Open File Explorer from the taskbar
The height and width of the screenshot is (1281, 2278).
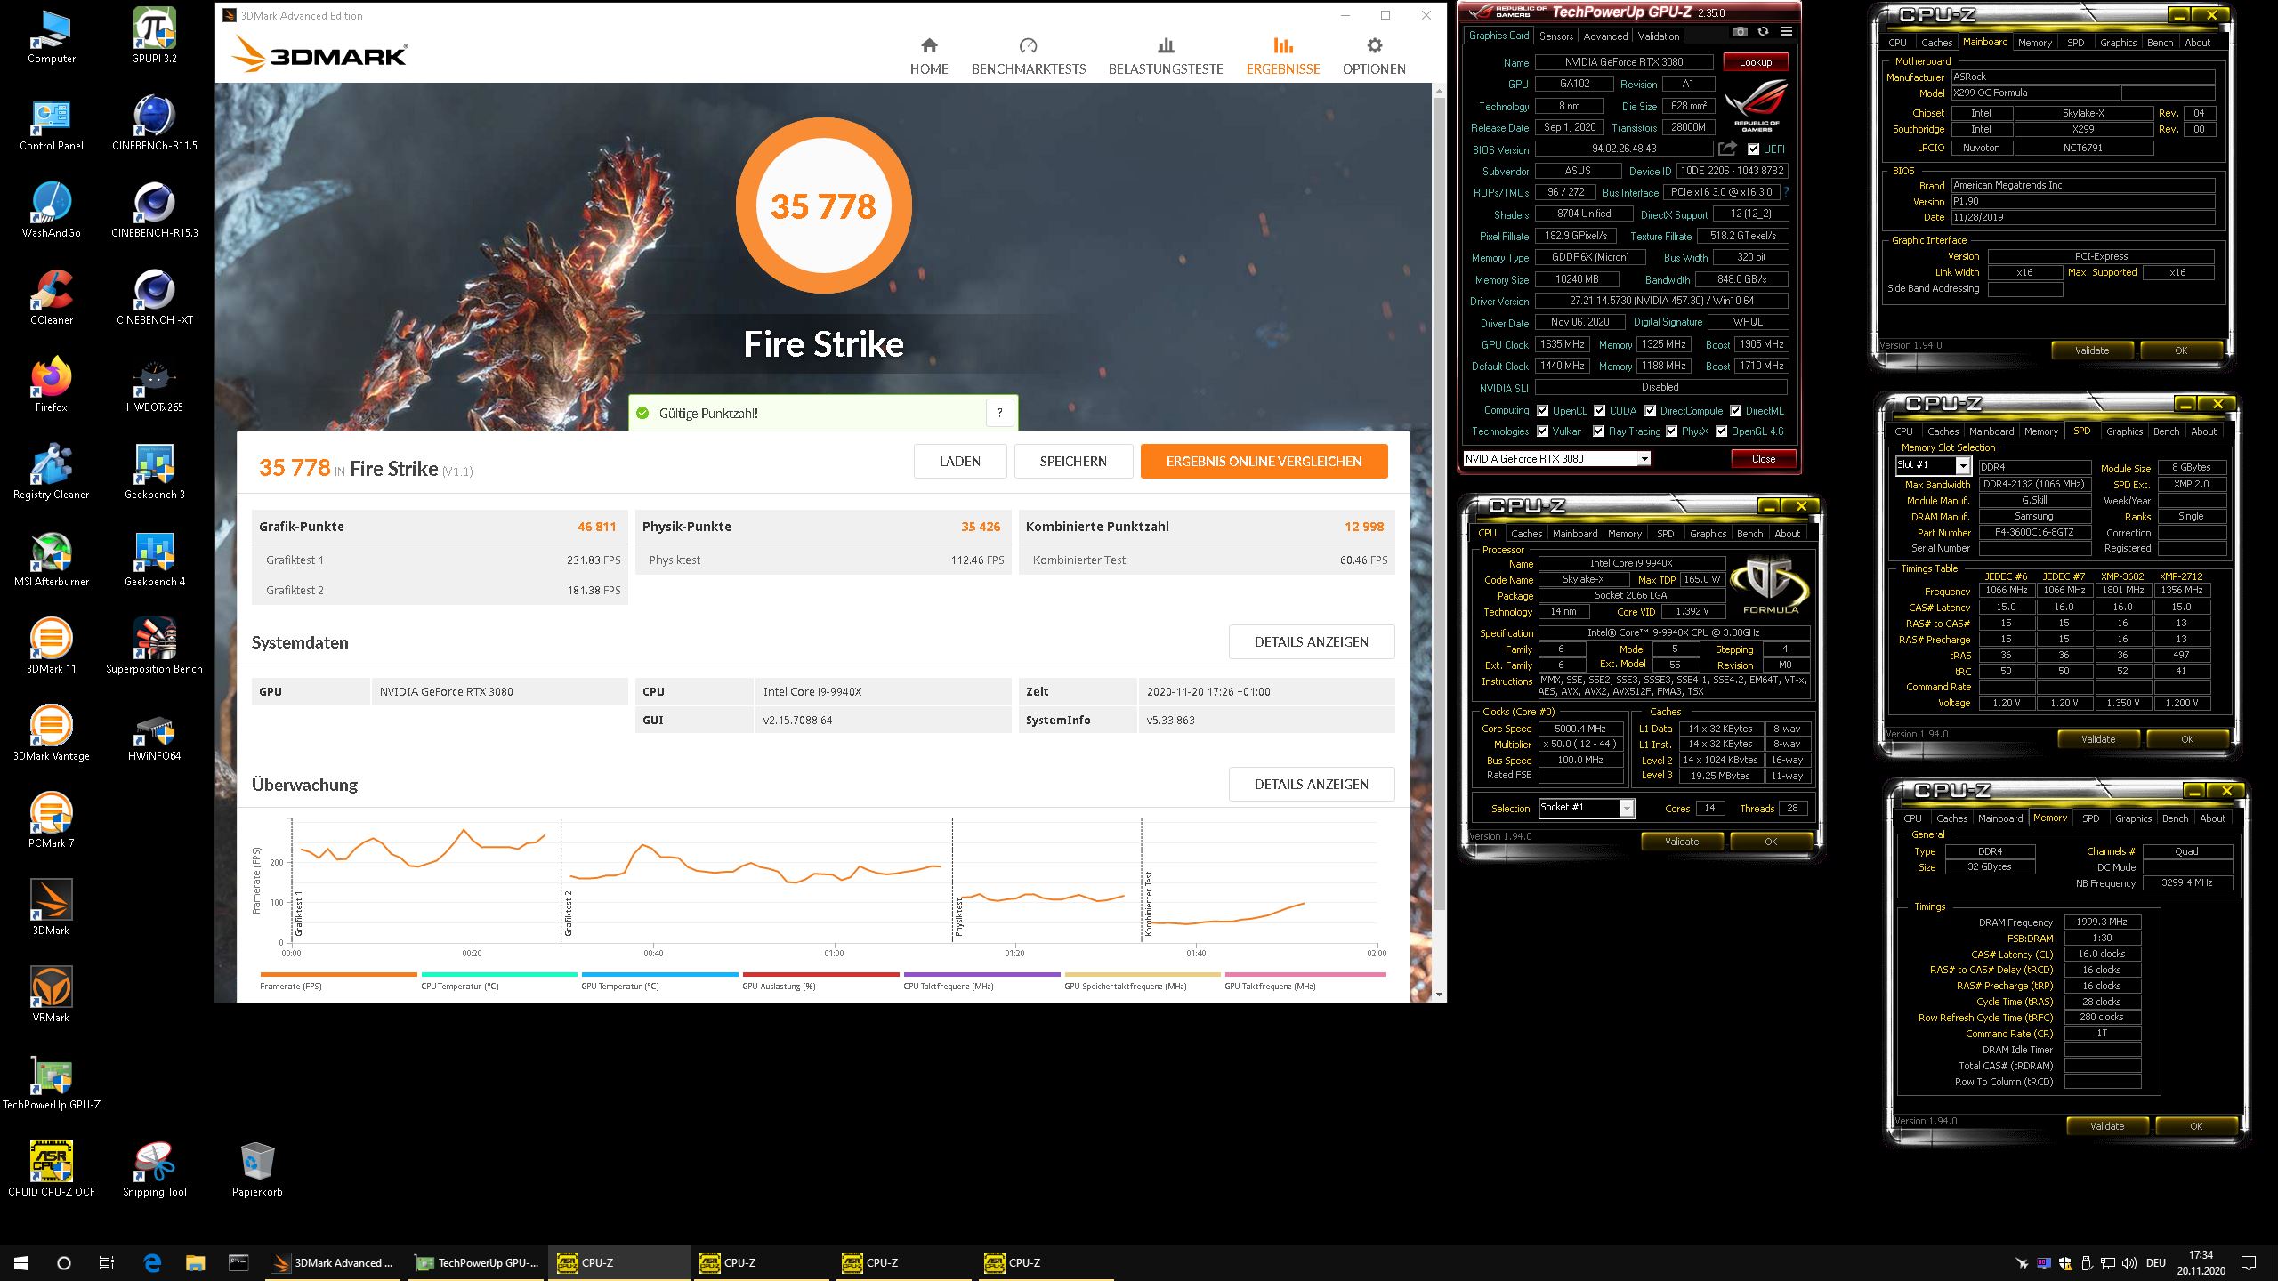[195, 1262]
